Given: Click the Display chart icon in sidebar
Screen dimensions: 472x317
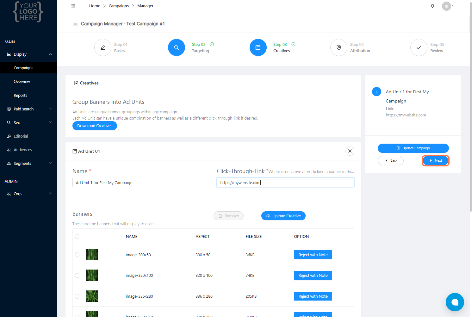Looking at the screenshot, I should coord(9,54).
